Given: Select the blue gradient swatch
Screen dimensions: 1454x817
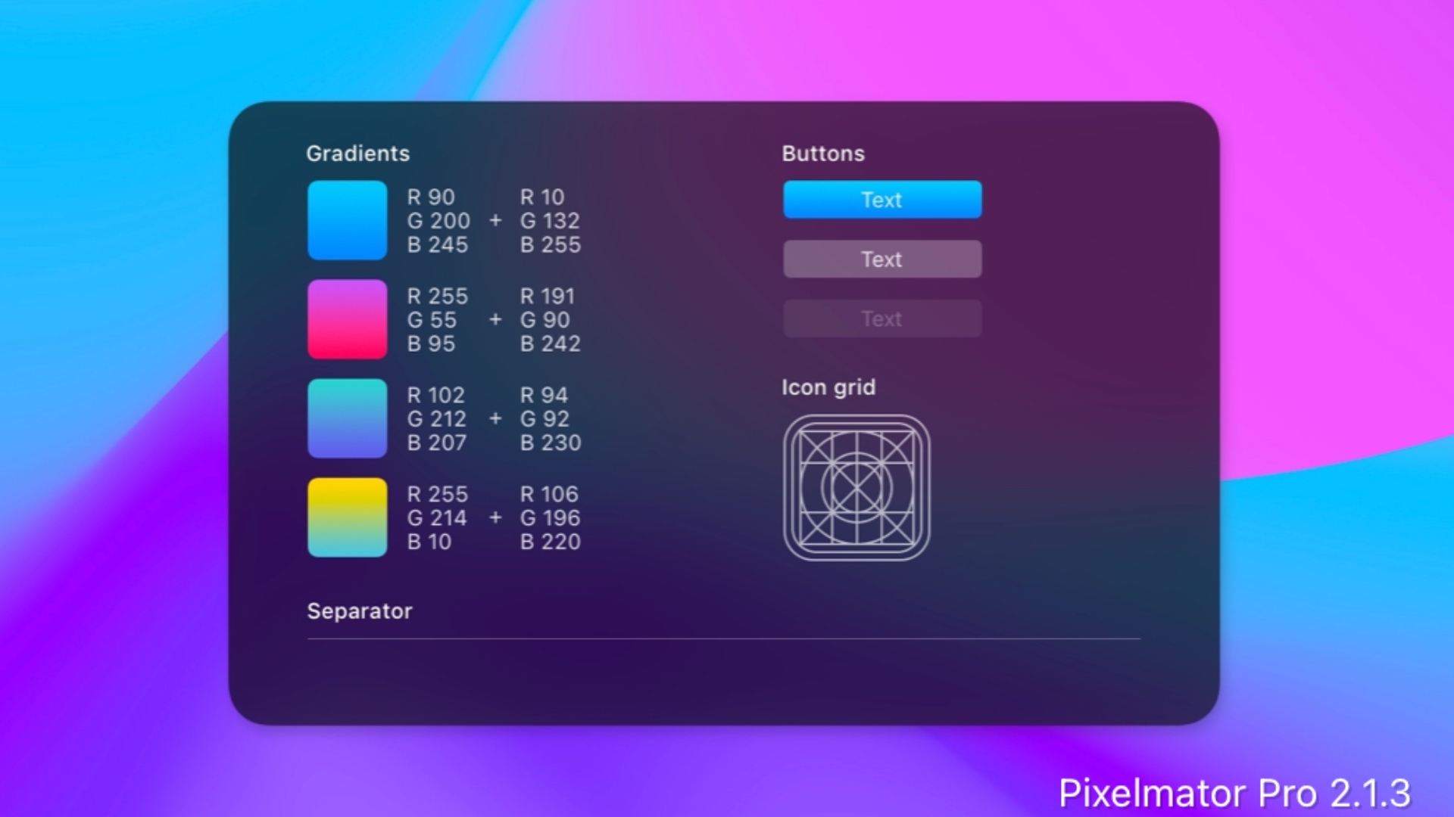Looking at the screenshot, I should [x=346, y=220].
